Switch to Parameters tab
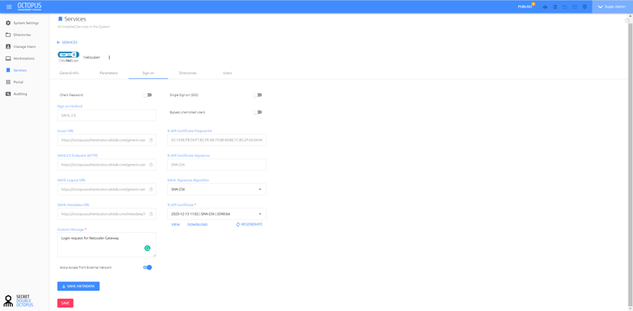 [108, 73]
